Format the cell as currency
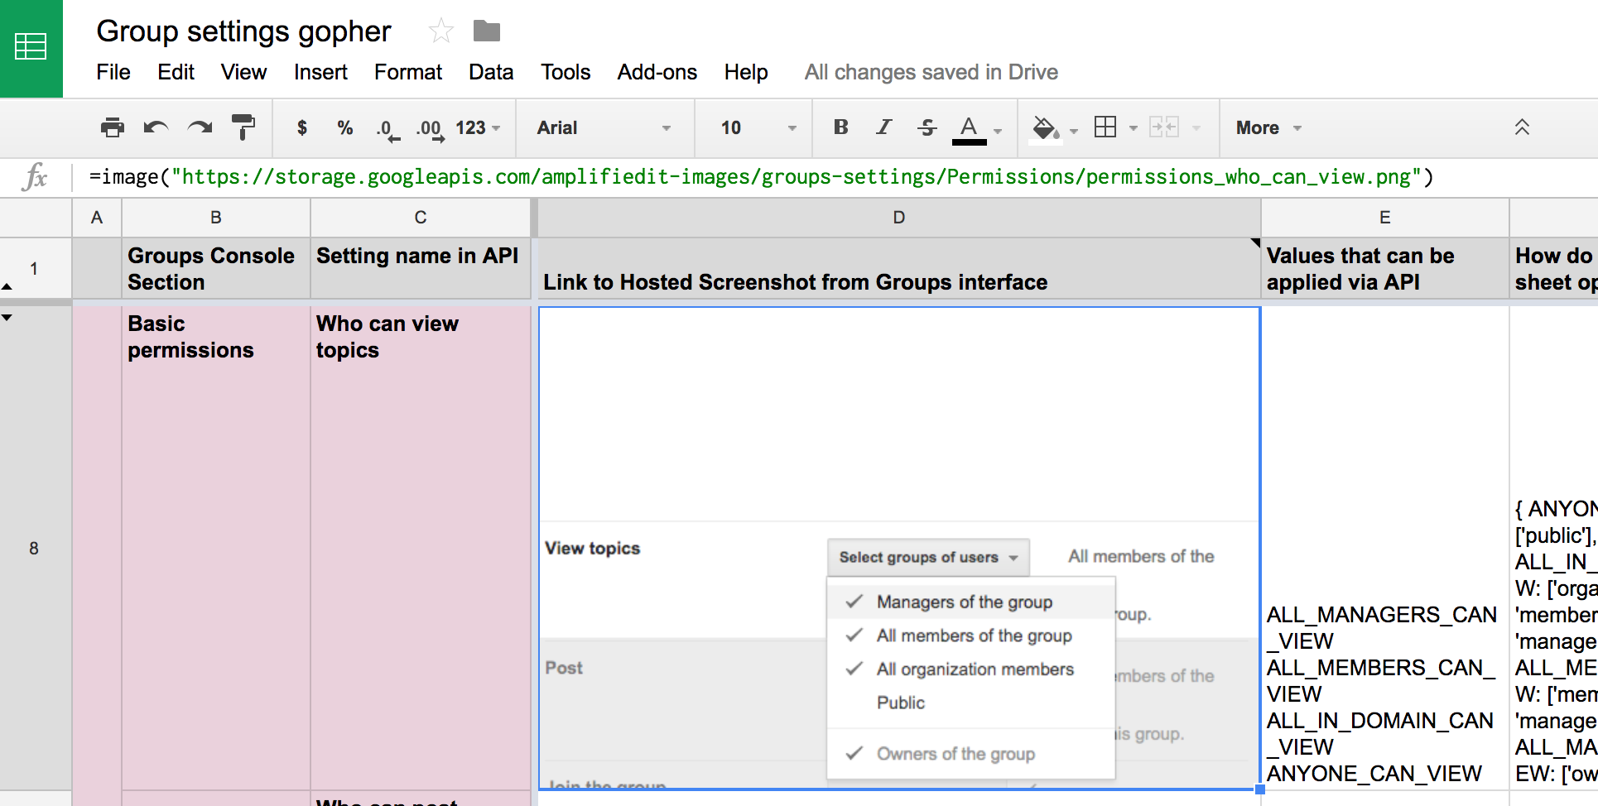Viewport: 1598px width, 806px height. pos(302,127)
